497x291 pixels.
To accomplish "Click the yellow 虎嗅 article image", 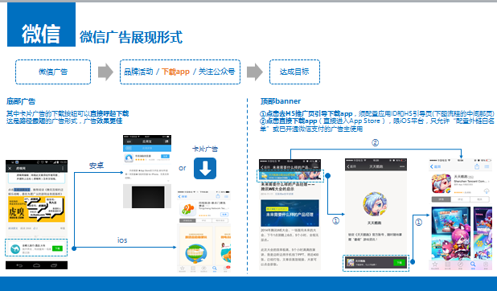I will point(36,209).
